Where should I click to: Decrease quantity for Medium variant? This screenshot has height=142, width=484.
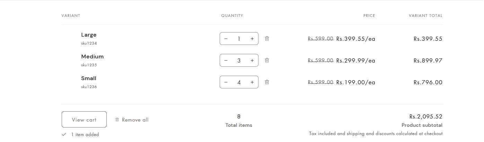coord(226,60)
